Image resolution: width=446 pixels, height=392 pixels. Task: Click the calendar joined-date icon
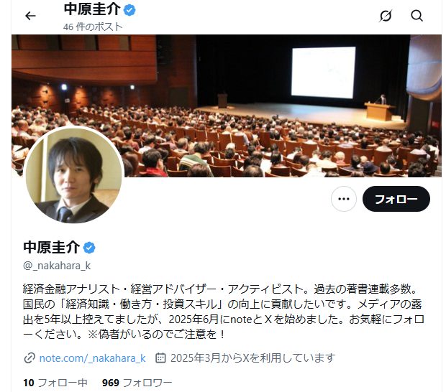point(160,358)
